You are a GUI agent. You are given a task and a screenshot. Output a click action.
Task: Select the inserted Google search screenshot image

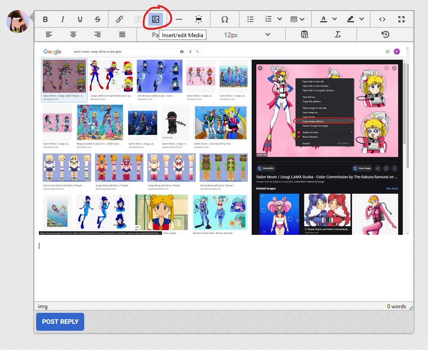[x=224, y=141]
